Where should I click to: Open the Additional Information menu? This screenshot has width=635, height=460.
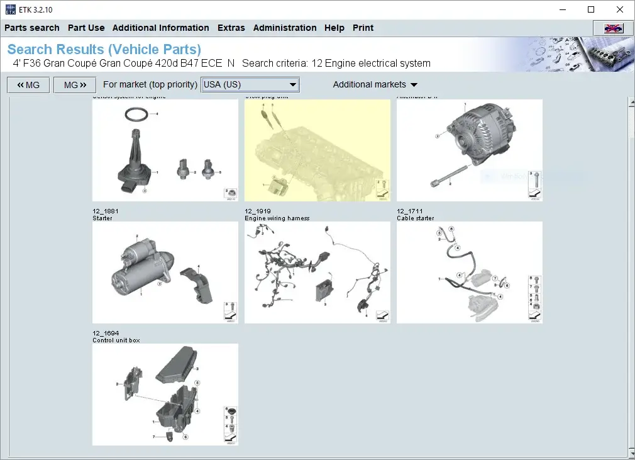point(161,28)
